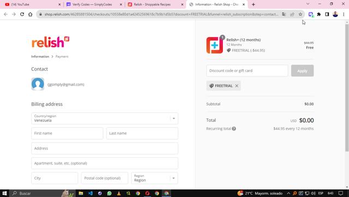Open the Recurring total help icon
Image resolution: width=349 pixels, height=197 pixels.
point(234,129)
